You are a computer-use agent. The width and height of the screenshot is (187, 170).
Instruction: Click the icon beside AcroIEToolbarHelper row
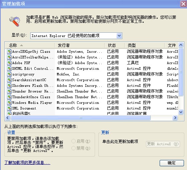[9, 57]
